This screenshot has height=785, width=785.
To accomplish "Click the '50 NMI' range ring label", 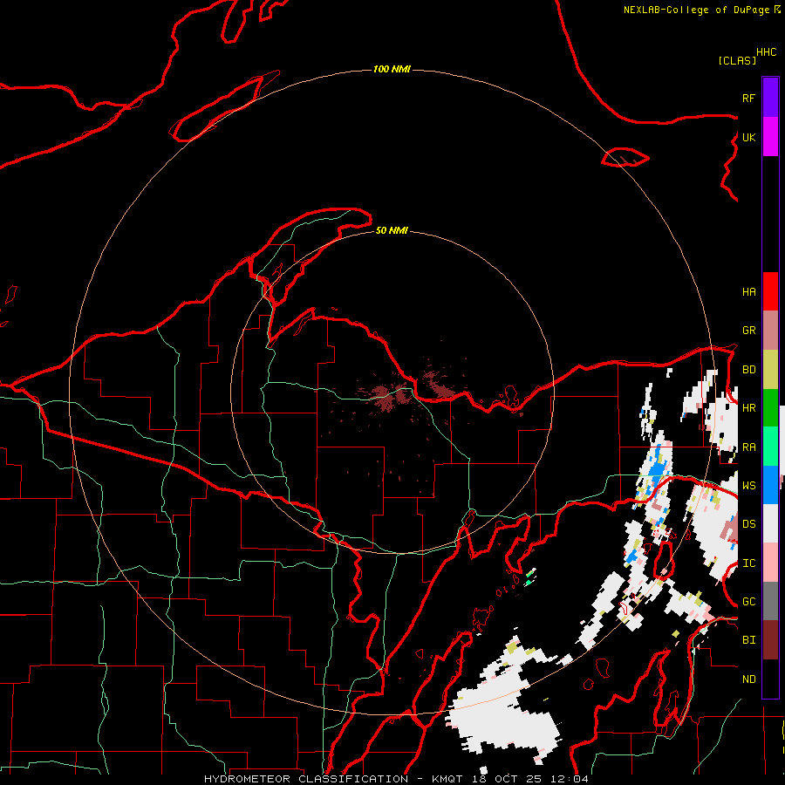I will 392,230.
